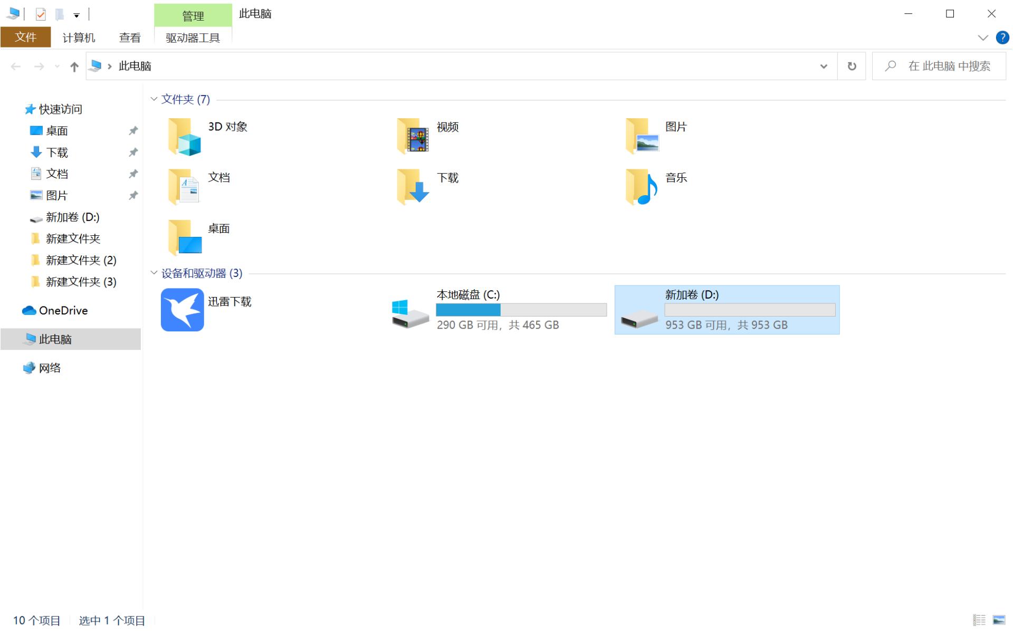Switch to the 驱动器工具 tab
The width and height of the screenshot is (1013, 631).
point(192,37)
